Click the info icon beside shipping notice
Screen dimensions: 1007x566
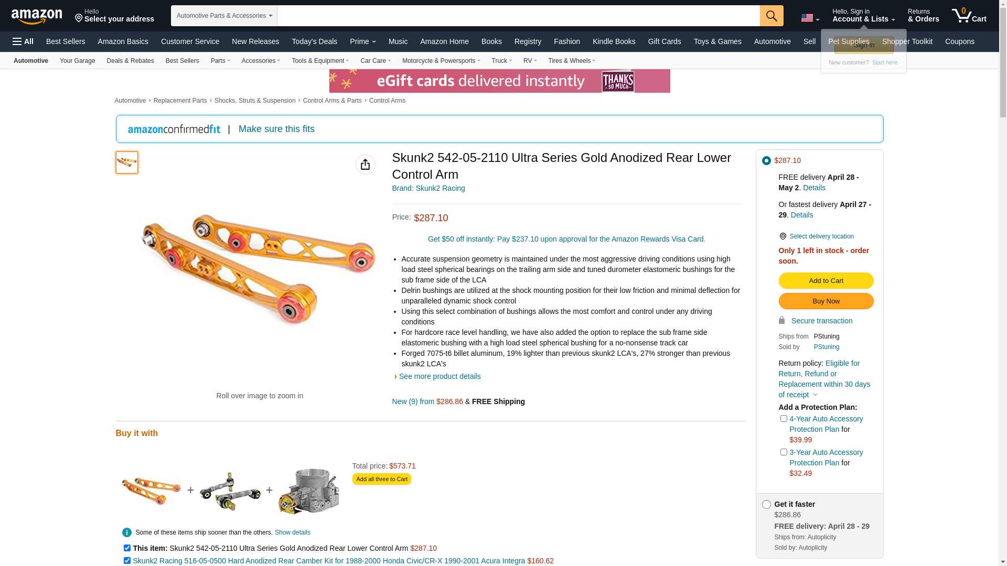point(127,532)
